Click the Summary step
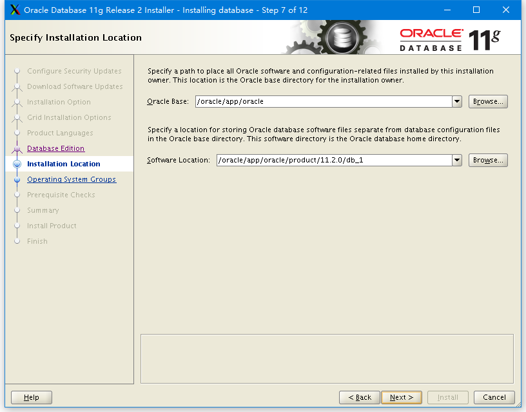This screenshot has width=526, height=412. (43, 210)
